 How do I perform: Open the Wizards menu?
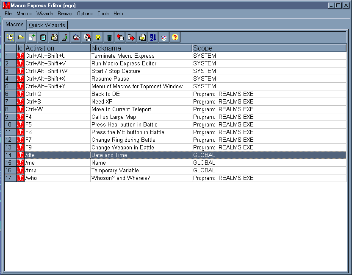pos(44,14)
